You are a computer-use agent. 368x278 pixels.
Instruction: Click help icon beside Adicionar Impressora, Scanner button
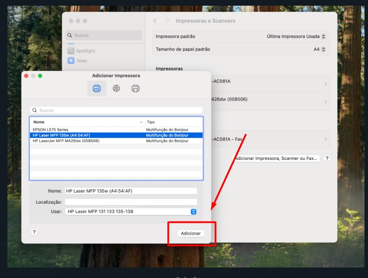click(x=326, y=158)
